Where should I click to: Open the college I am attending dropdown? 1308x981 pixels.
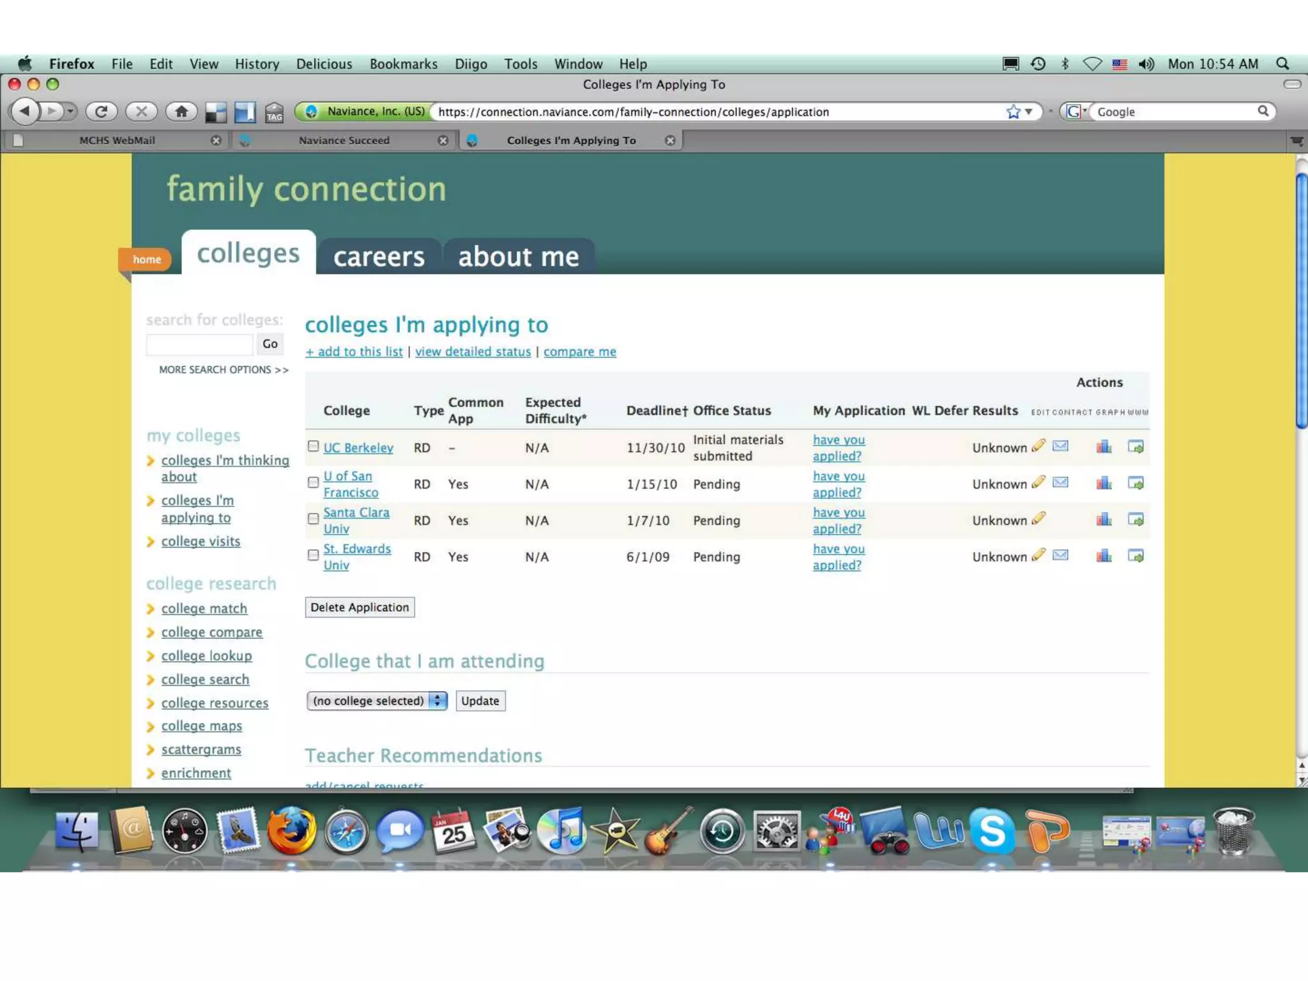coord(377,701)
